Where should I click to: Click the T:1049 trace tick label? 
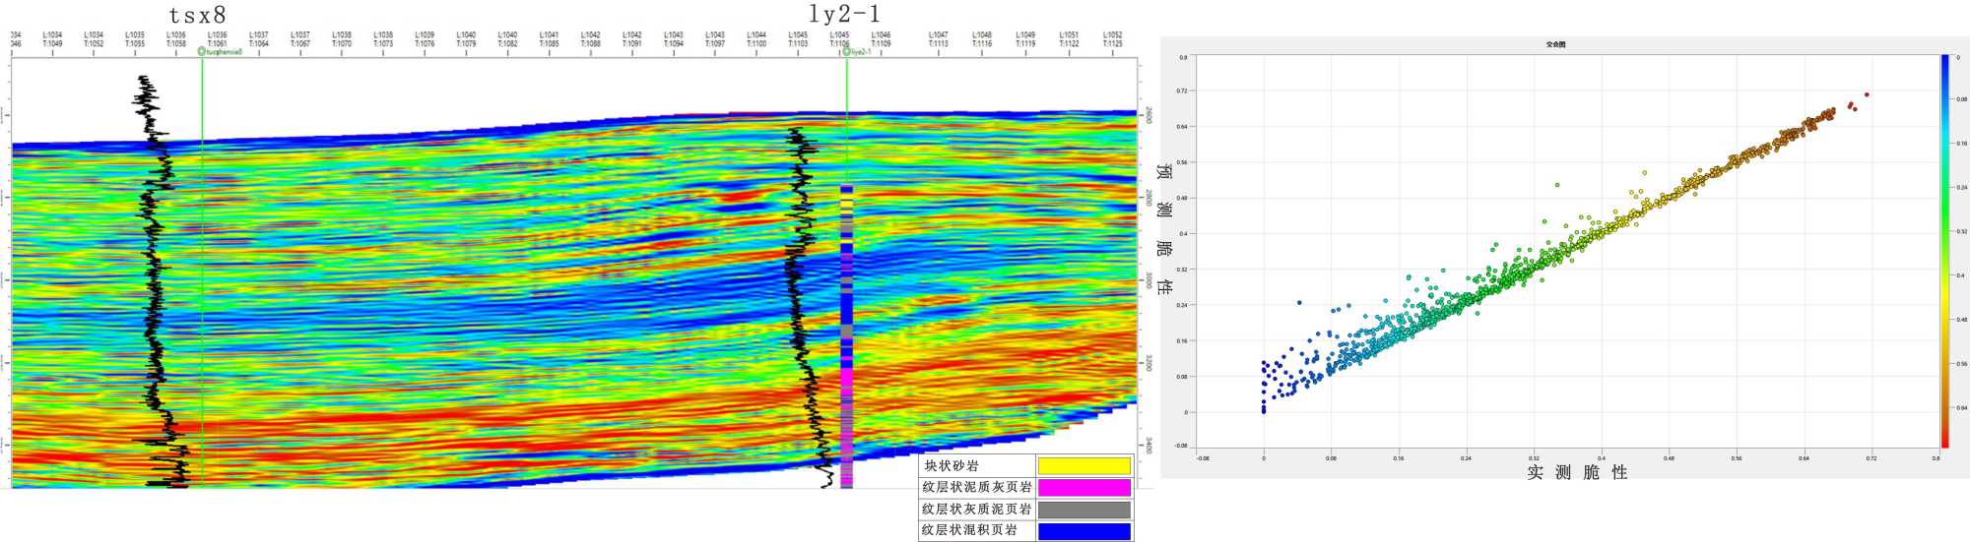52,43
